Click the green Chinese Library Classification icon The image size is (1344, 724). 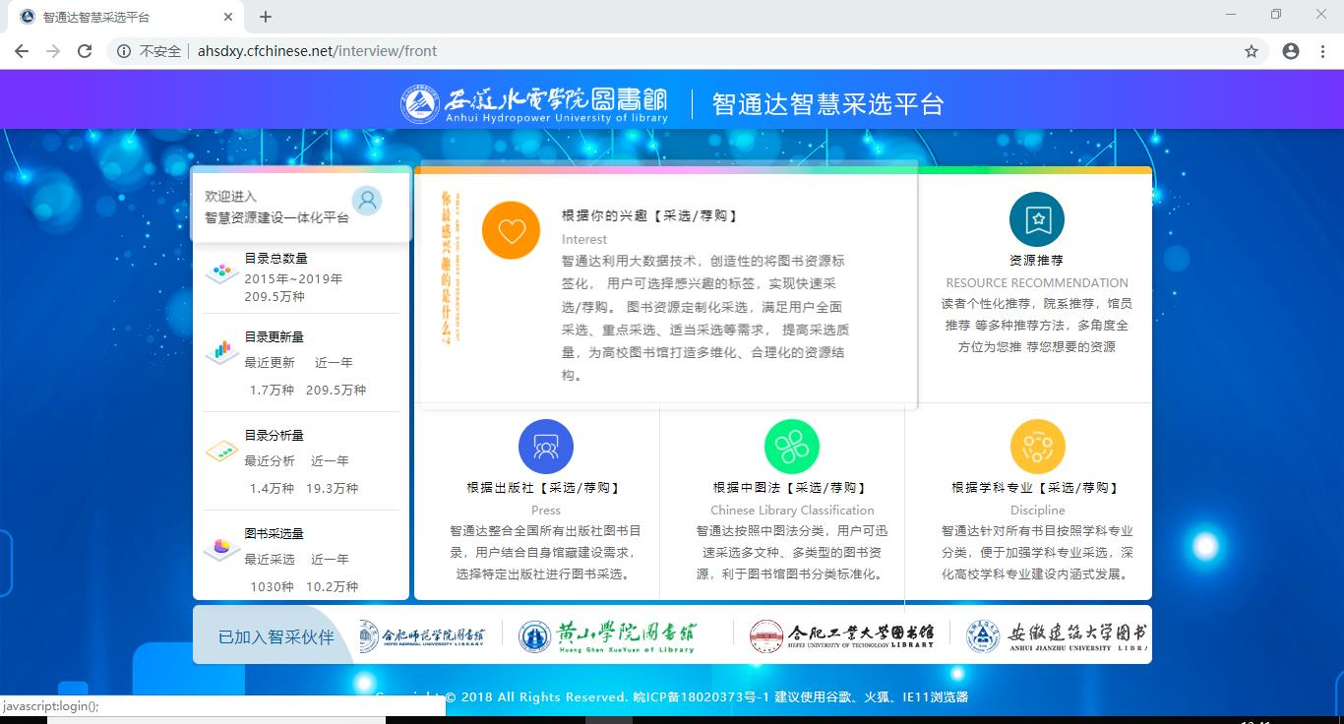(791, 447)
